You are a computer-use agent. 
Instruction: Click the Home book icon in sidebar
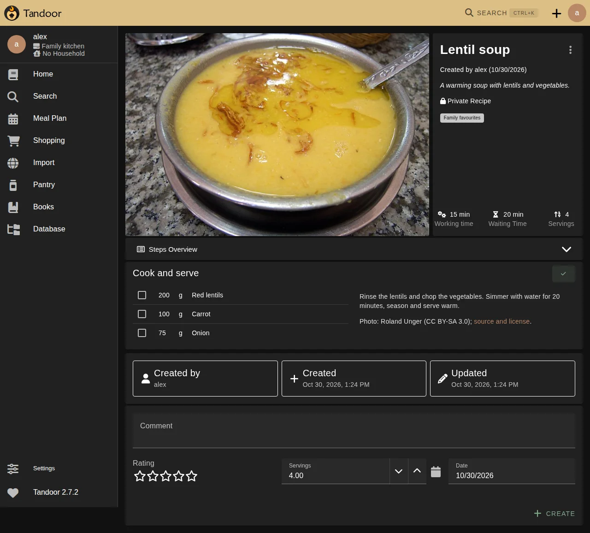(13, 74)
